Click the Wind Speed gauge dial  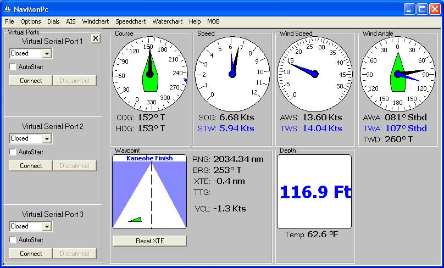tap(314, 74)
